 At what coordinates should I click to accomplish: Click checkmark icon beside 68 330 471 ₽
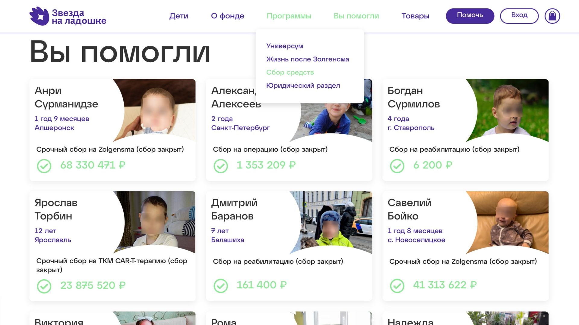44,166
